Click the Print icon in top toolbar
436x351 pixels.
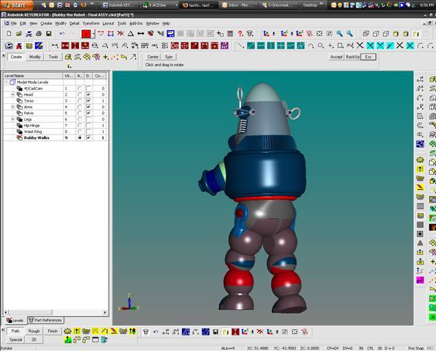[38, 34]
